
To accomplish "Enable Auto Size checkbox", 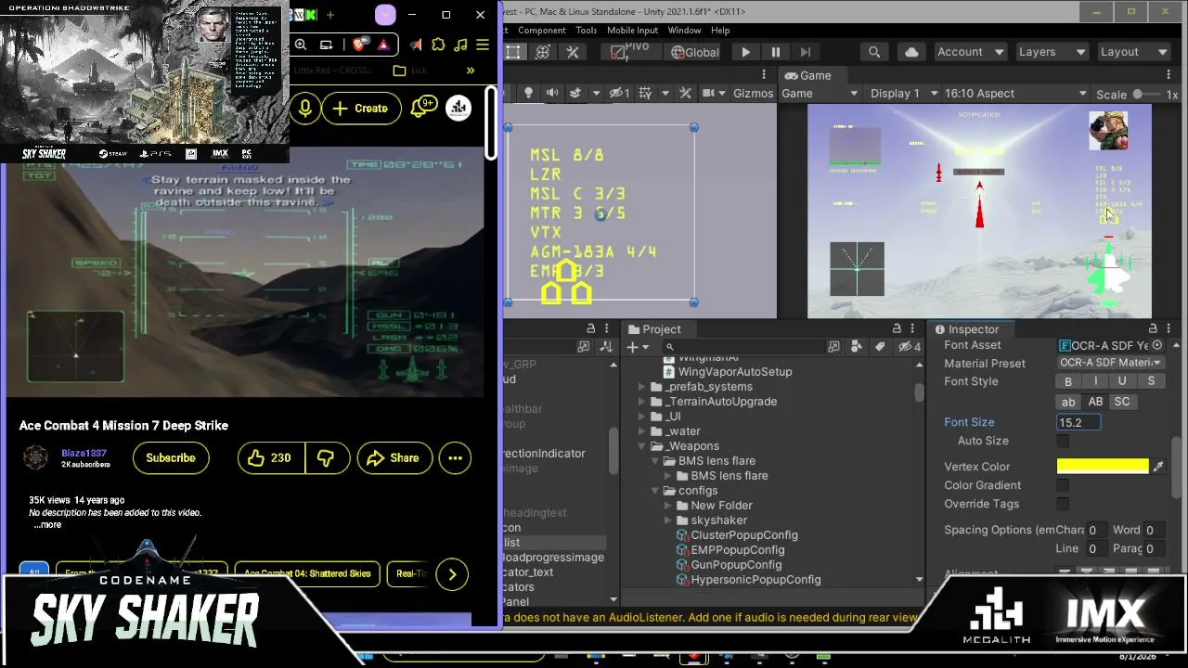I will (x=1063, y=442).
